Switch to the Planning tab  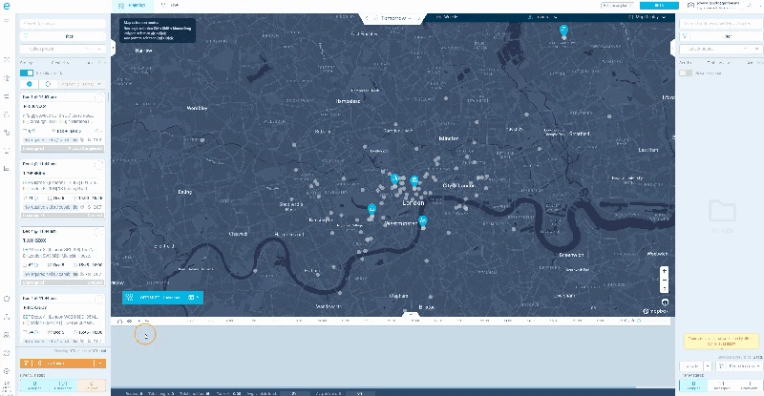[132, 6]
